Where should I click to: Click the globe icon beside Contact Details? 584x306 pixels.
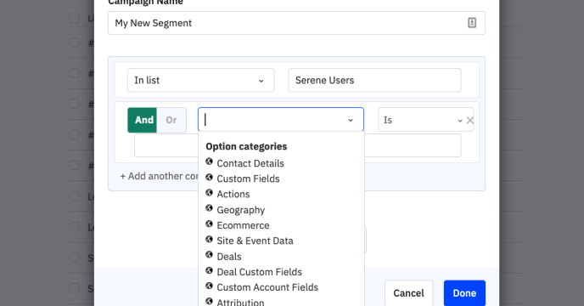point(209,161)
